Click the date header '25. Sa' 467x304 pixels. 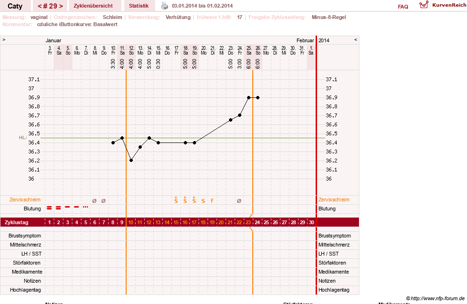[x=248, y=50]
